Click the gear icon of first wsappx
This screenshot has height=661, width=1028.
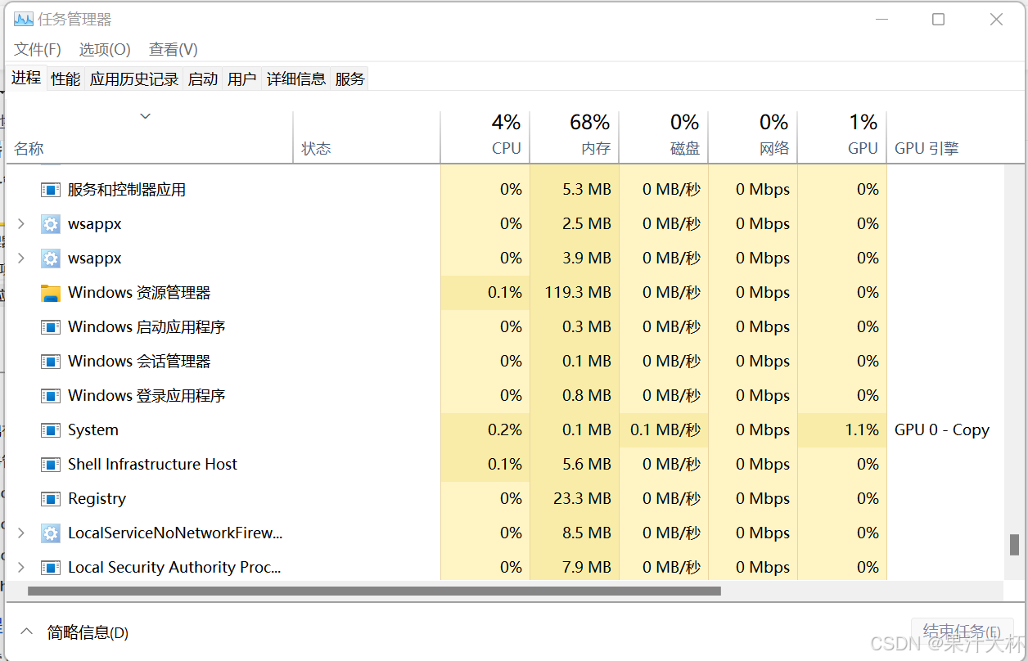click(x=51, y=224)
